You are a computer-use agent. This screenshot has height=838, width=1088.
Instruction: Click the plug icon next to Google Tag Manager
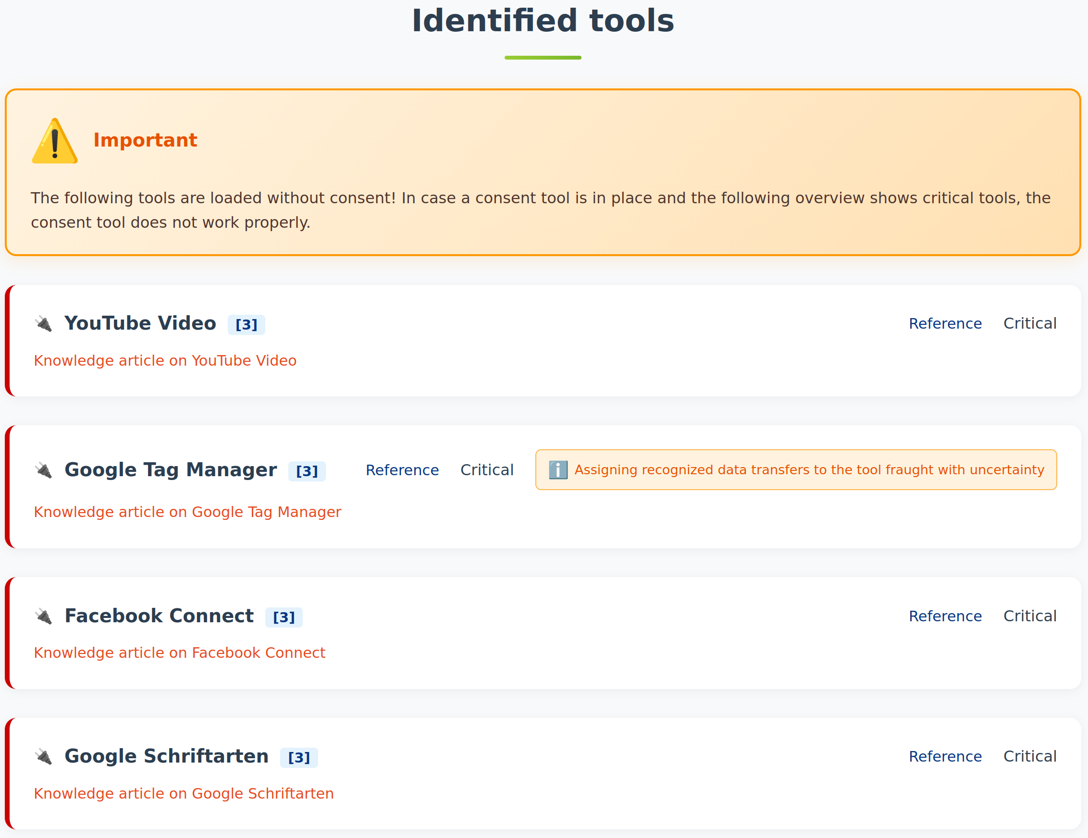coord(44,470)
